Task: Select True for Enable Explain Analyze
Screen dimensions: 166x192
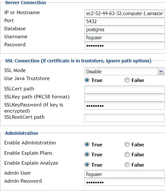Action: click(87, 165)
